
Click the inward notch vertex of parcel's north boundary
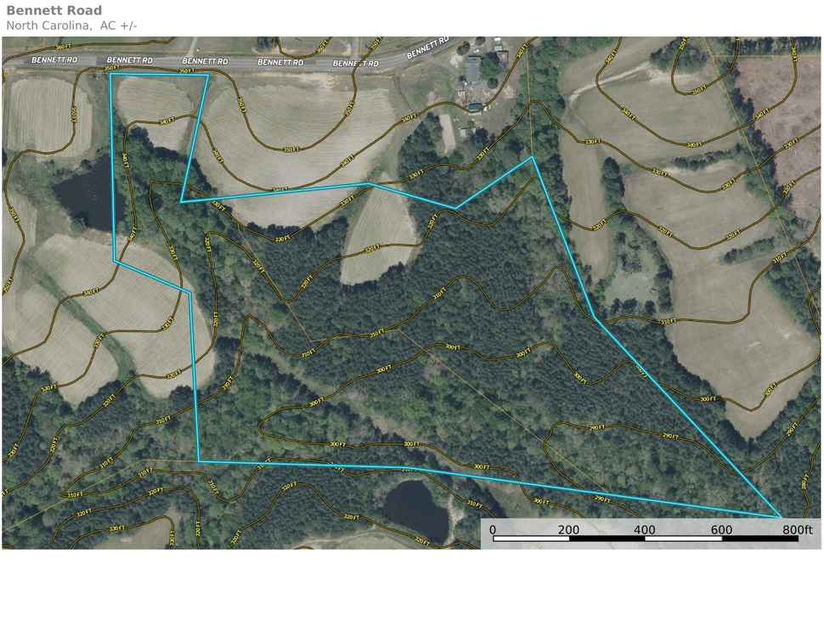click(182, 201)
